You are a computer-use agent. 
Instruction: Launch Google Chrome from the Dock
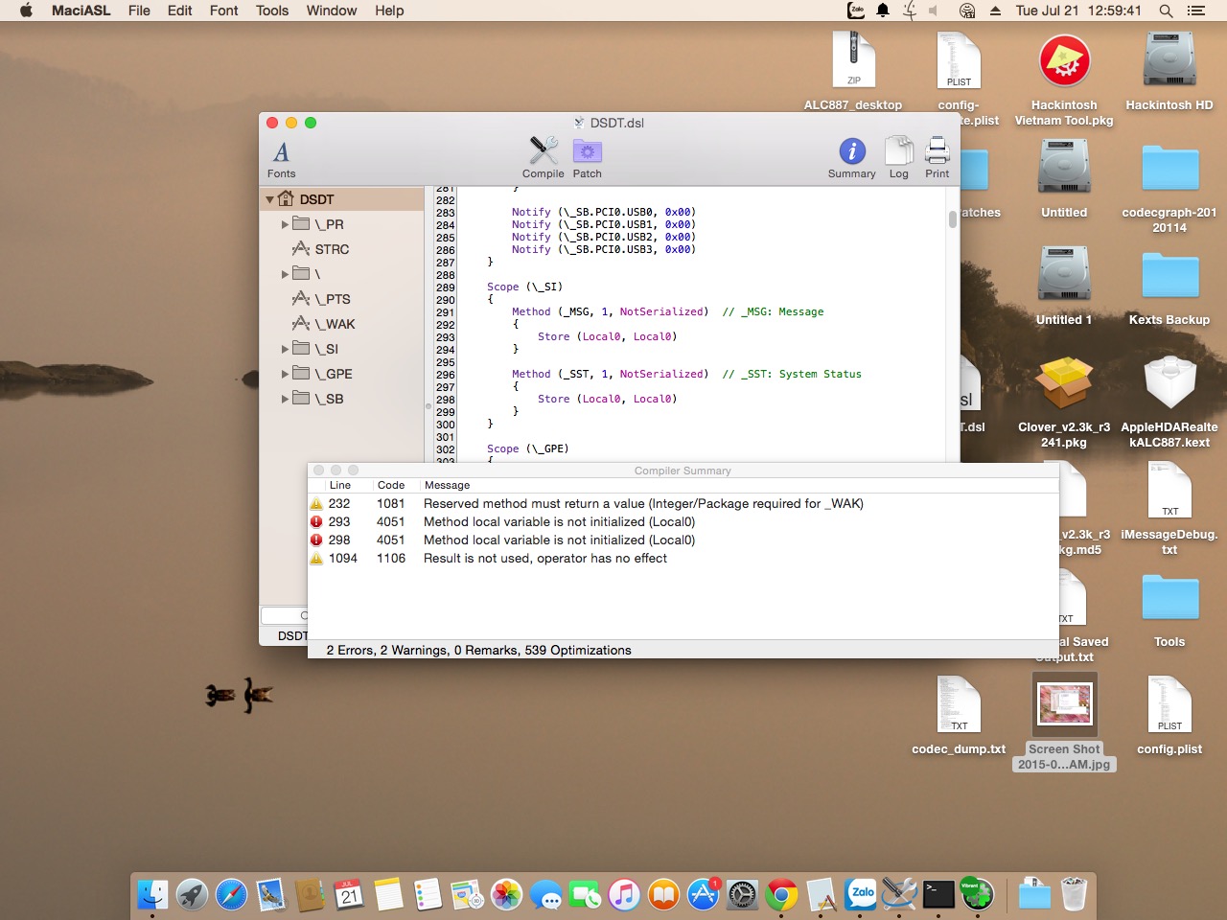coord(782,895)
